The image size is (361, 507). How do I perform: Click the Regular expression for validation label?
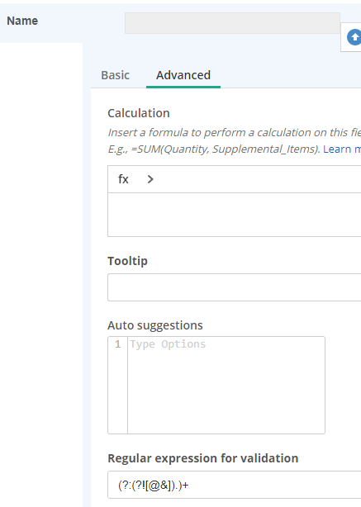pyautogui.click(x=203, y=458)
